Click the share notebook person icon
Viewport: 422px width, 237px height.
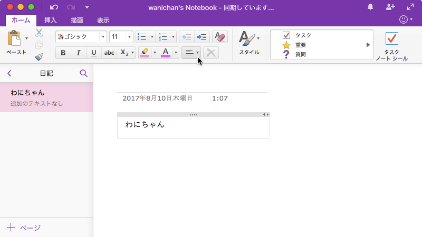point(390,7)
